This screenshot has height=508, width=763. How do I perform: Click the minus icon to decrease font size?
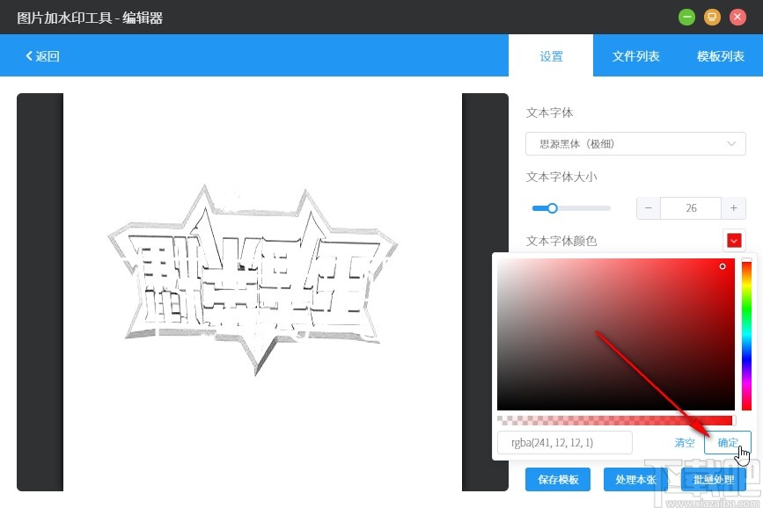[x=648, y=208]
